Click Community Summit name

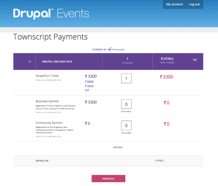(49, 123)
